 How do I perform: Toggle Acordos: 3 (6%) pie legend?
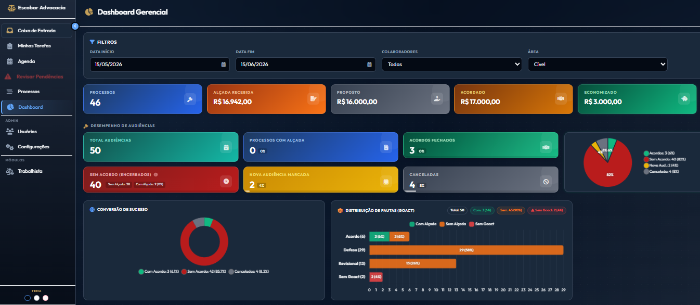(658, 154)
